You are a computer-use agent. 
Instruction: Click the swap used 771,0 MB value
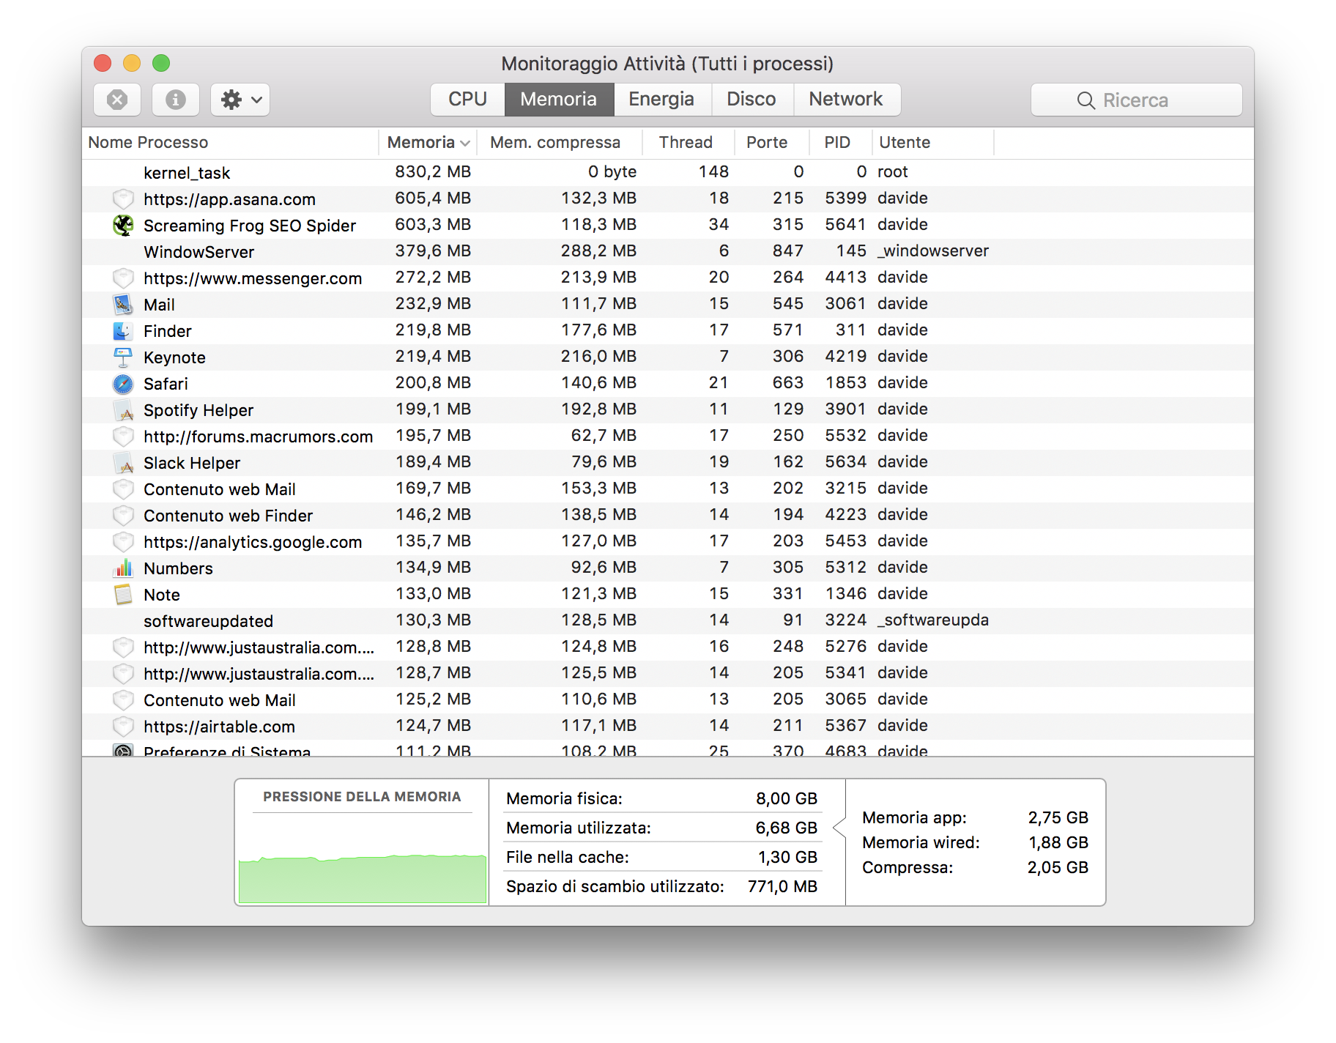tap(782, 886)
